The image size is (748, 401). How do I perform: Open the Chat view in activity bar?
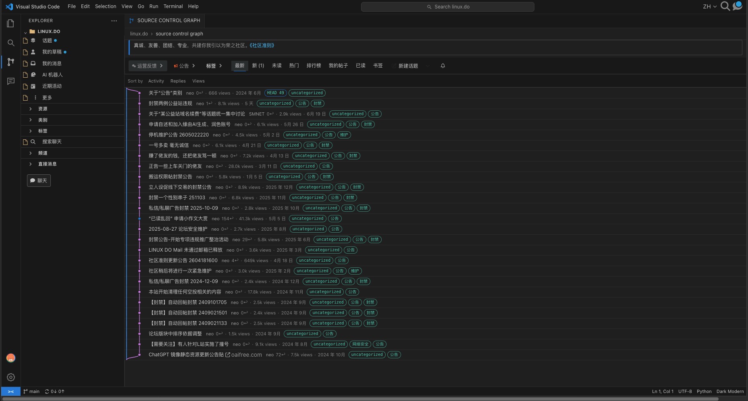pyautogui.click(x=11, y=81)
